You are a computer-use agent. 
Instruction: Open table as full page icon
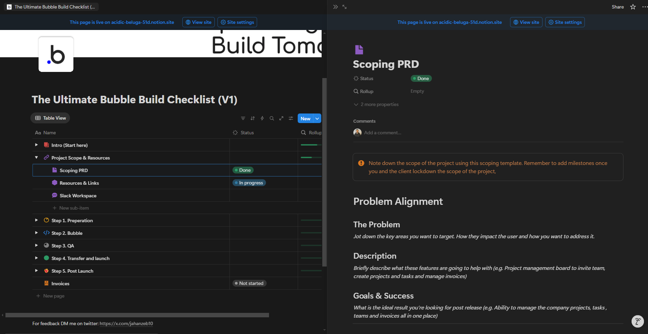(281, 118)
